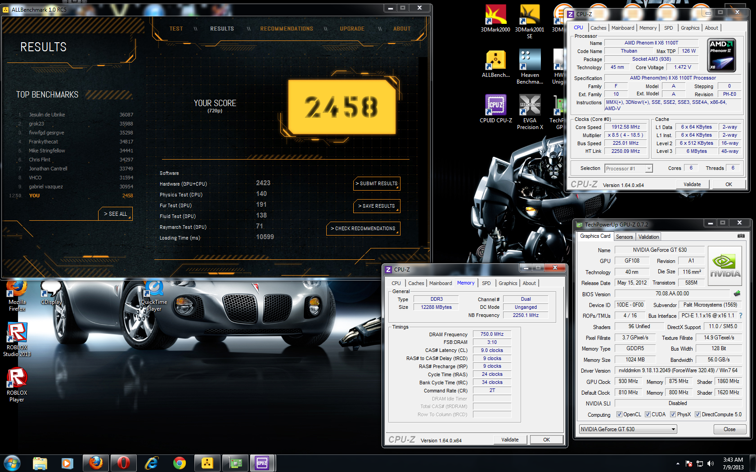
Task: Open Google Chrome from the taskbar
Action: (180, 463)
